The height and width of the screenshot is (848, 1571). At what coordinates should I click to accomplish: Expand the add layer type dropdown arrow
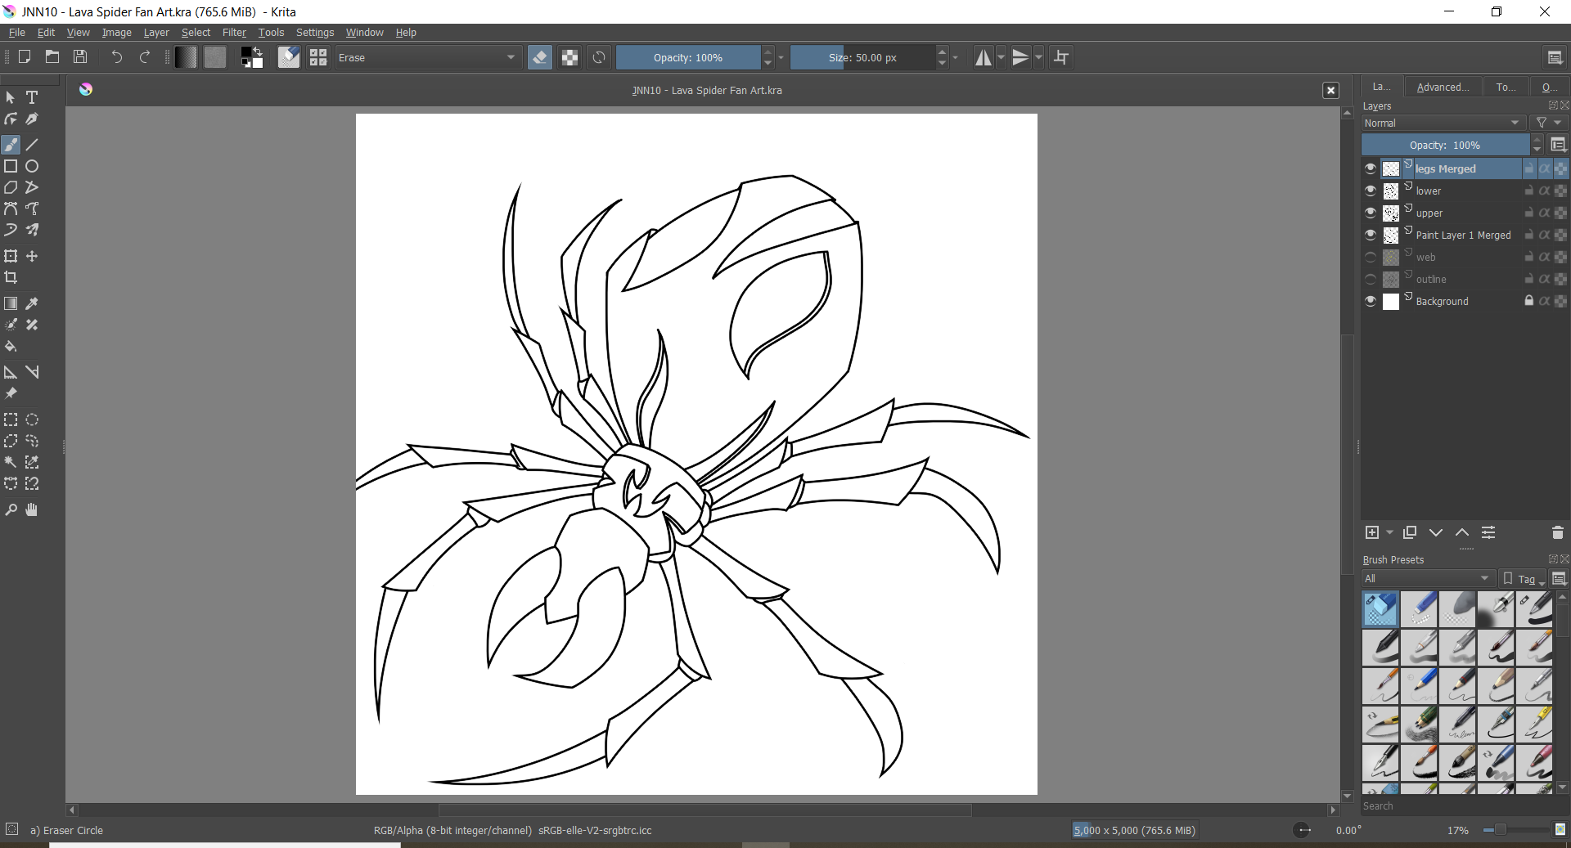(1389, 532)
